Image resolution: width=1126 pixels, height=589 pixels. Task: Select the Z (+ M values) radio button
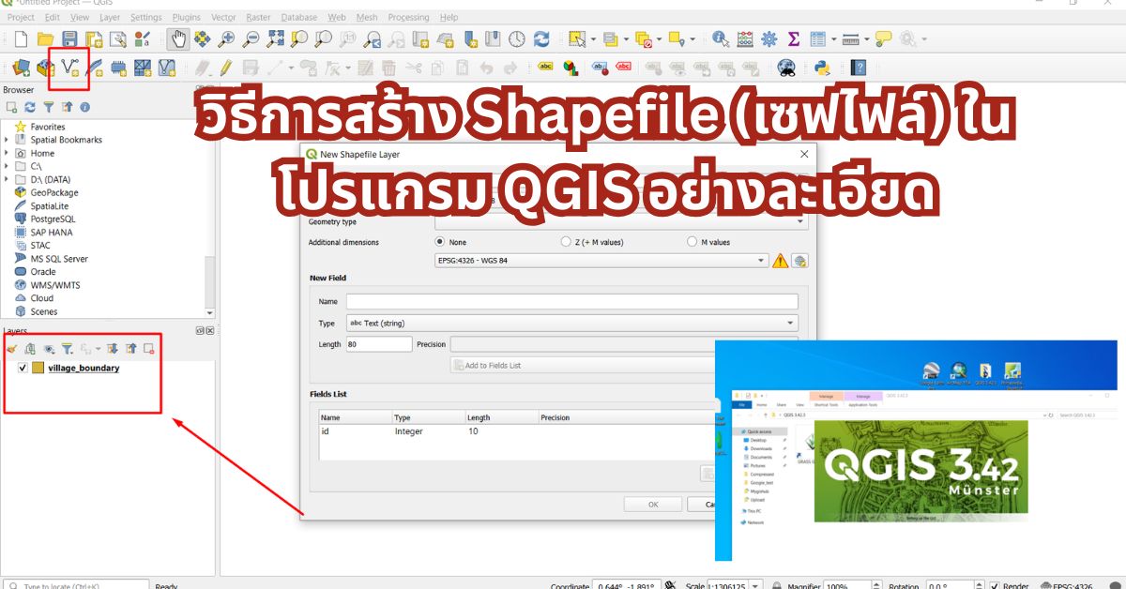click(566, 242)
